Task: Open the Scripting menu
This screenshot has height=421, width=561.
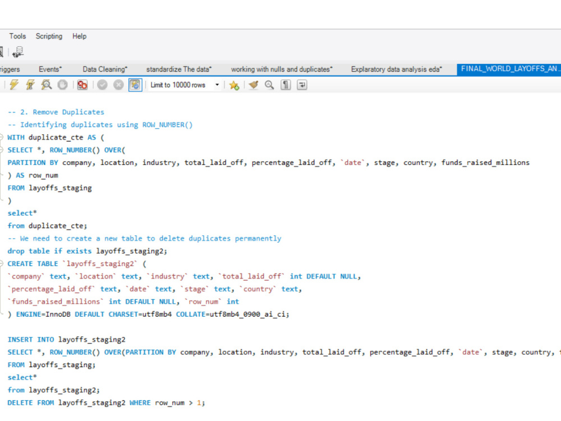Action: (x=49, y=36)
